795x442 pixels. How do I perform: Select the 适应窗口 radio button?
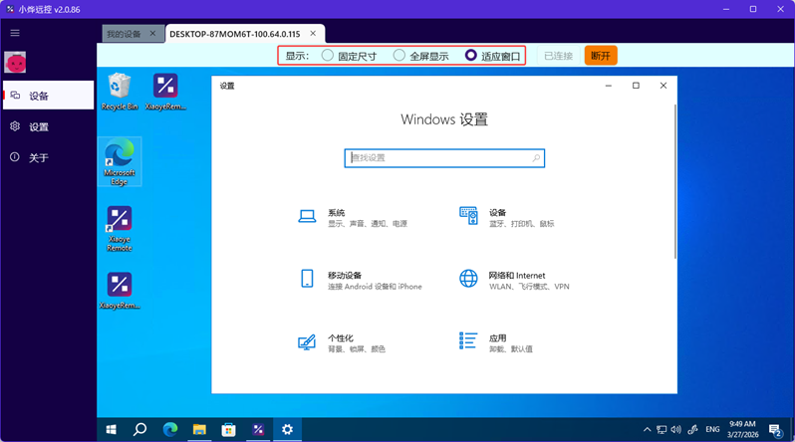471,56
